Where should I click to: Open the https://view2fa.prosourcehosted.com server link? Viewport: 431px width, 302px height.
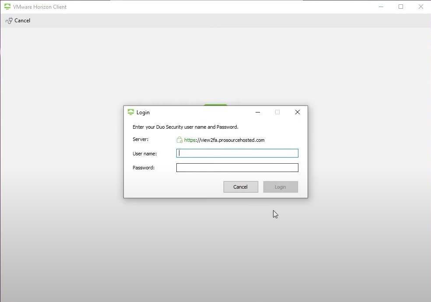tap(224, 140)
